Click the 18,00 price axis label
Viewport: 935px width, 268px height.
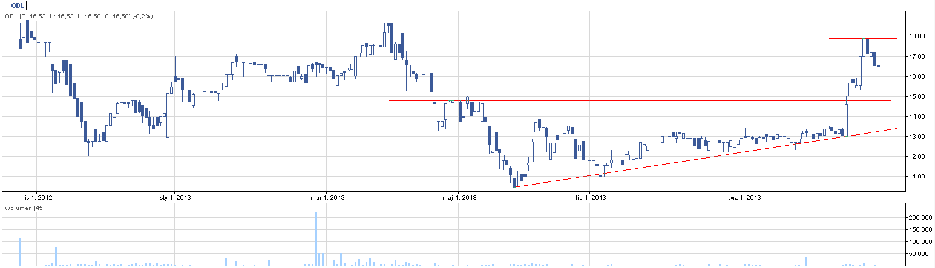pos(917,36)
